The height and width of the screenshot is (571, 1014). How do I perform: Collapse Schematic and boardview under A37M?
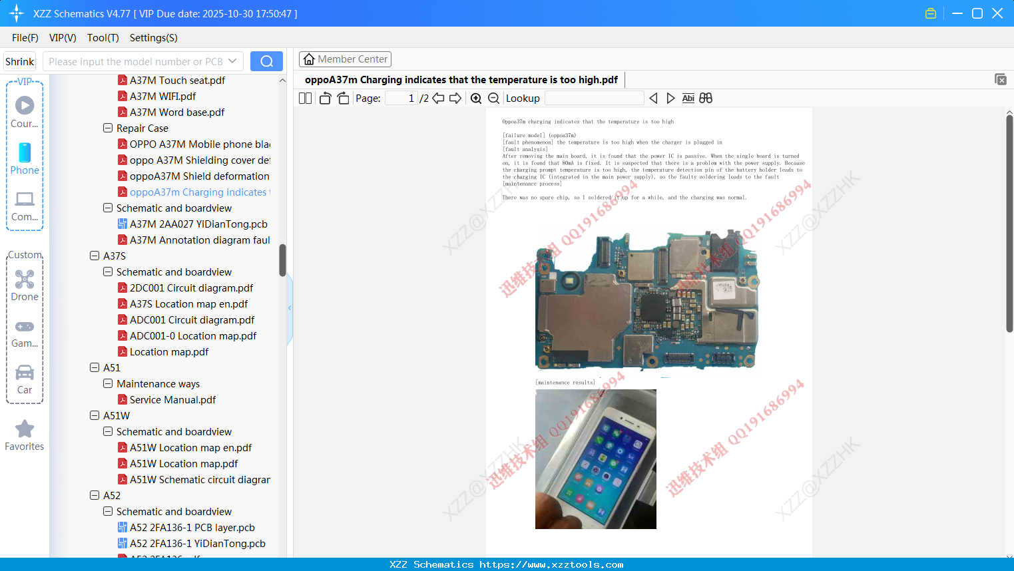coord(108,208)
